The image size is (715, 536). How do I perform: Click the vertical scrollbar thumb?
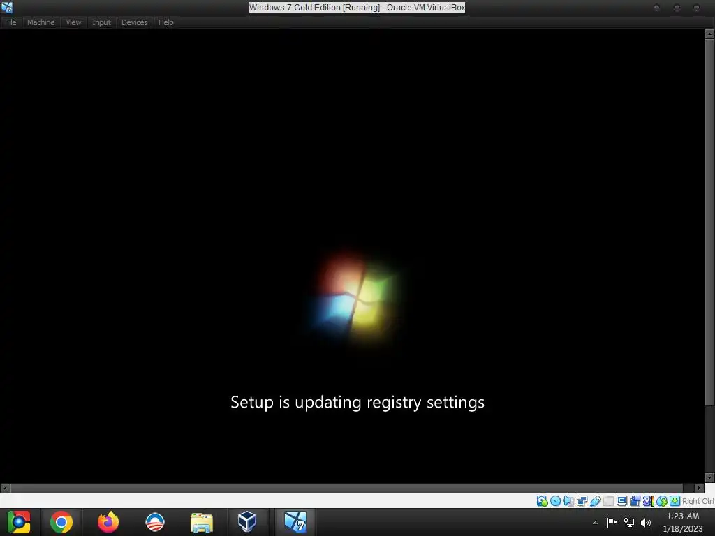click(x=709, y=222)
